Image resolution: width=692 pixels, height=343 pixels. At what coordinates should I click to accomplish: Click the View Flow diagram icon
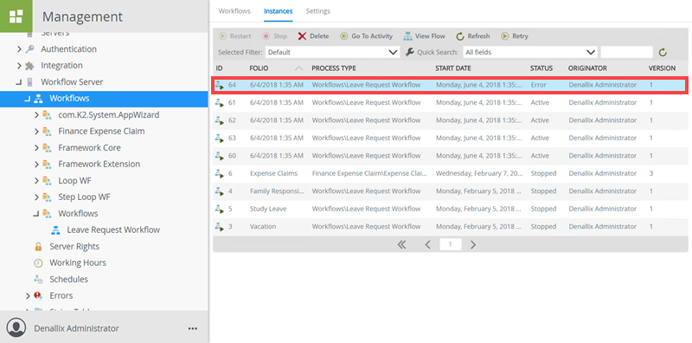[x=407, y=36]
